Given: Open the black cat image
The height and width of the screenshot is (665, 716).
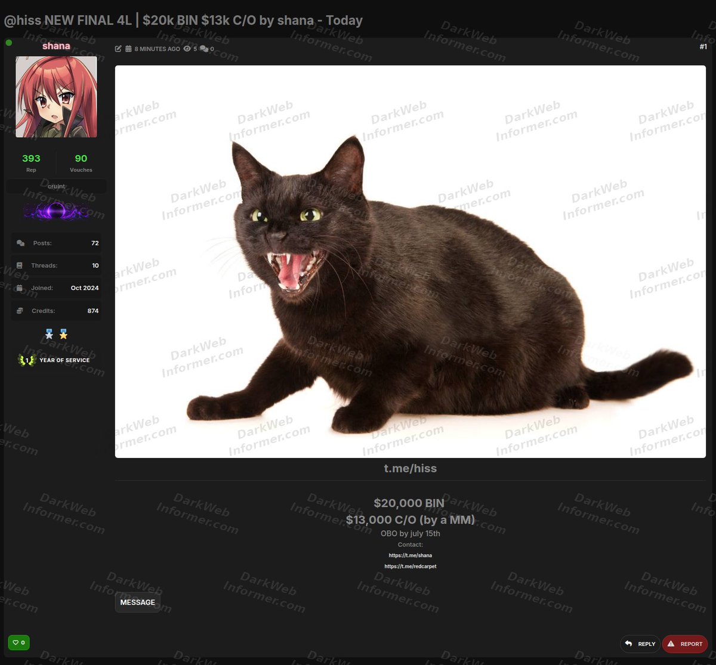Looking at the screenshot, I should point(411,262).
